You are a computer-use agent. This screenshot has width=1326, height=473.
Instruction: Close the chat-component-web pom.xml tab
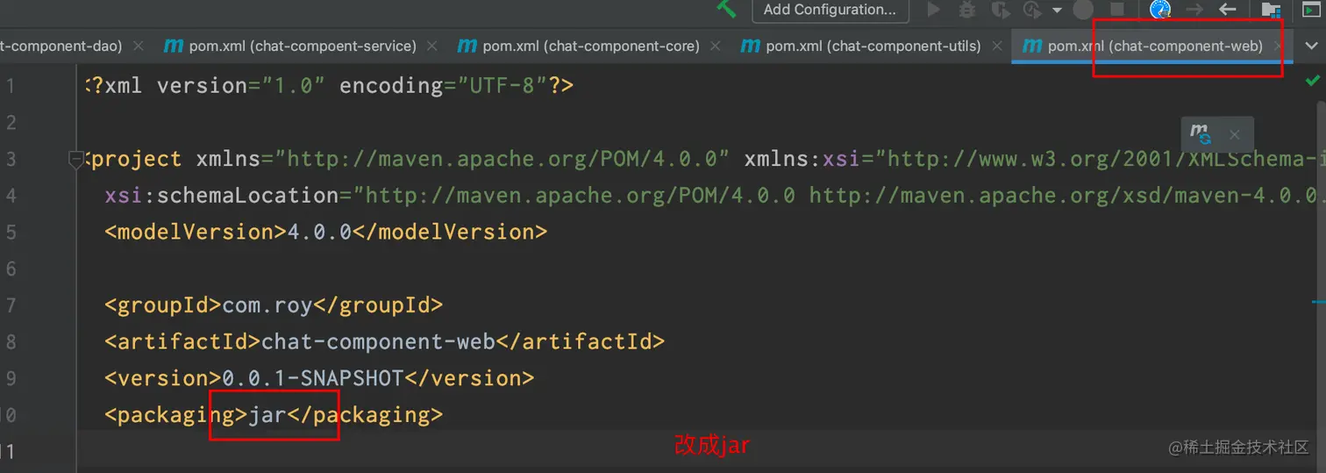coord(1279,46)
